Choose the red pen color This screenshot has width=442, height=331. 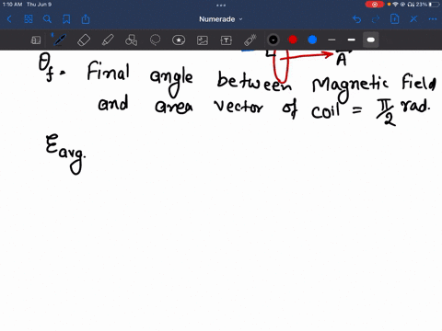click(293, 40)
